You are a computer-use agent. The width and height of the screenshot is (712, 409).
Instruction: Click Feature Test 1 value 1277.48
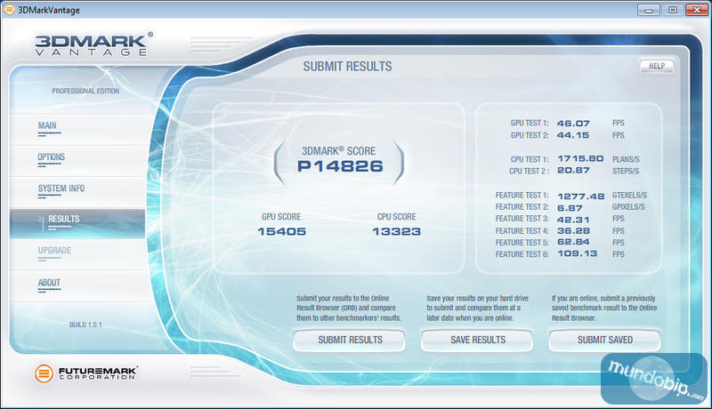581,196
